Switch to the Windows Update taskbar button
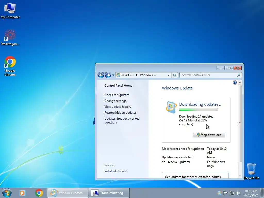264x198 pixels. (68, 193)
